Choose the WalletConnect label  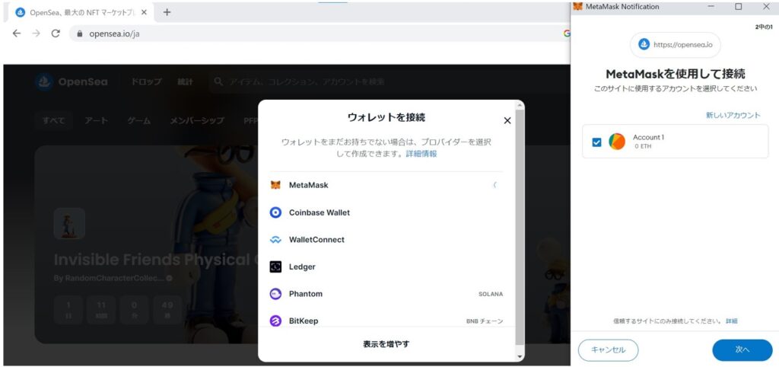[316, 240]
